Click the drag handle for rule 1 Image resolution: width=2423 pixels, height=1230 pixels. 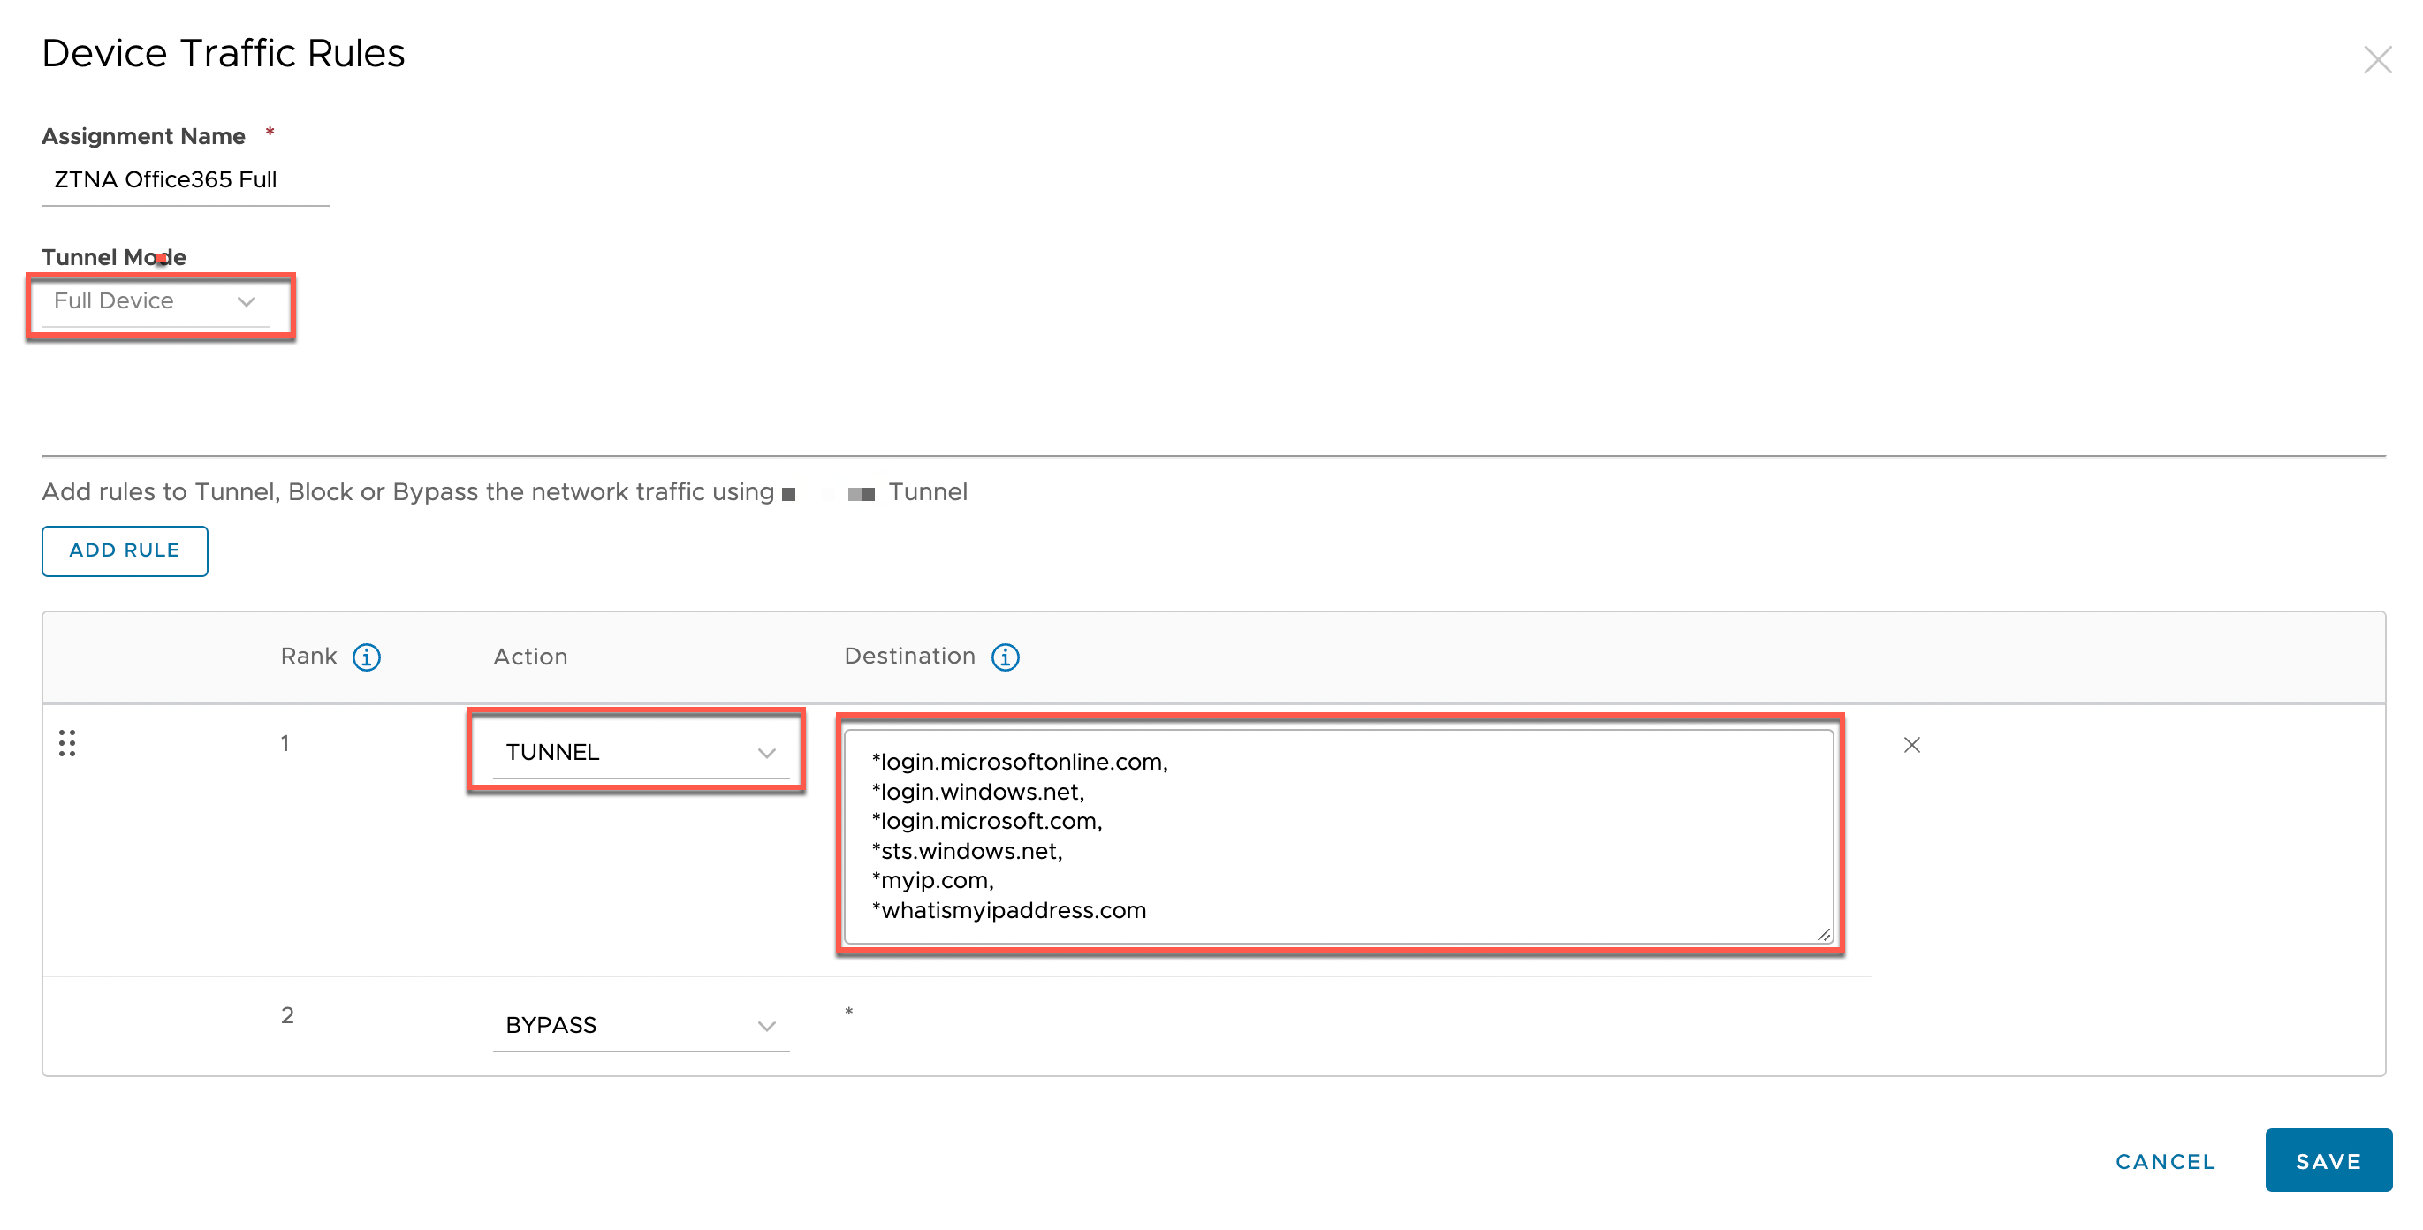tap(67, 743)
